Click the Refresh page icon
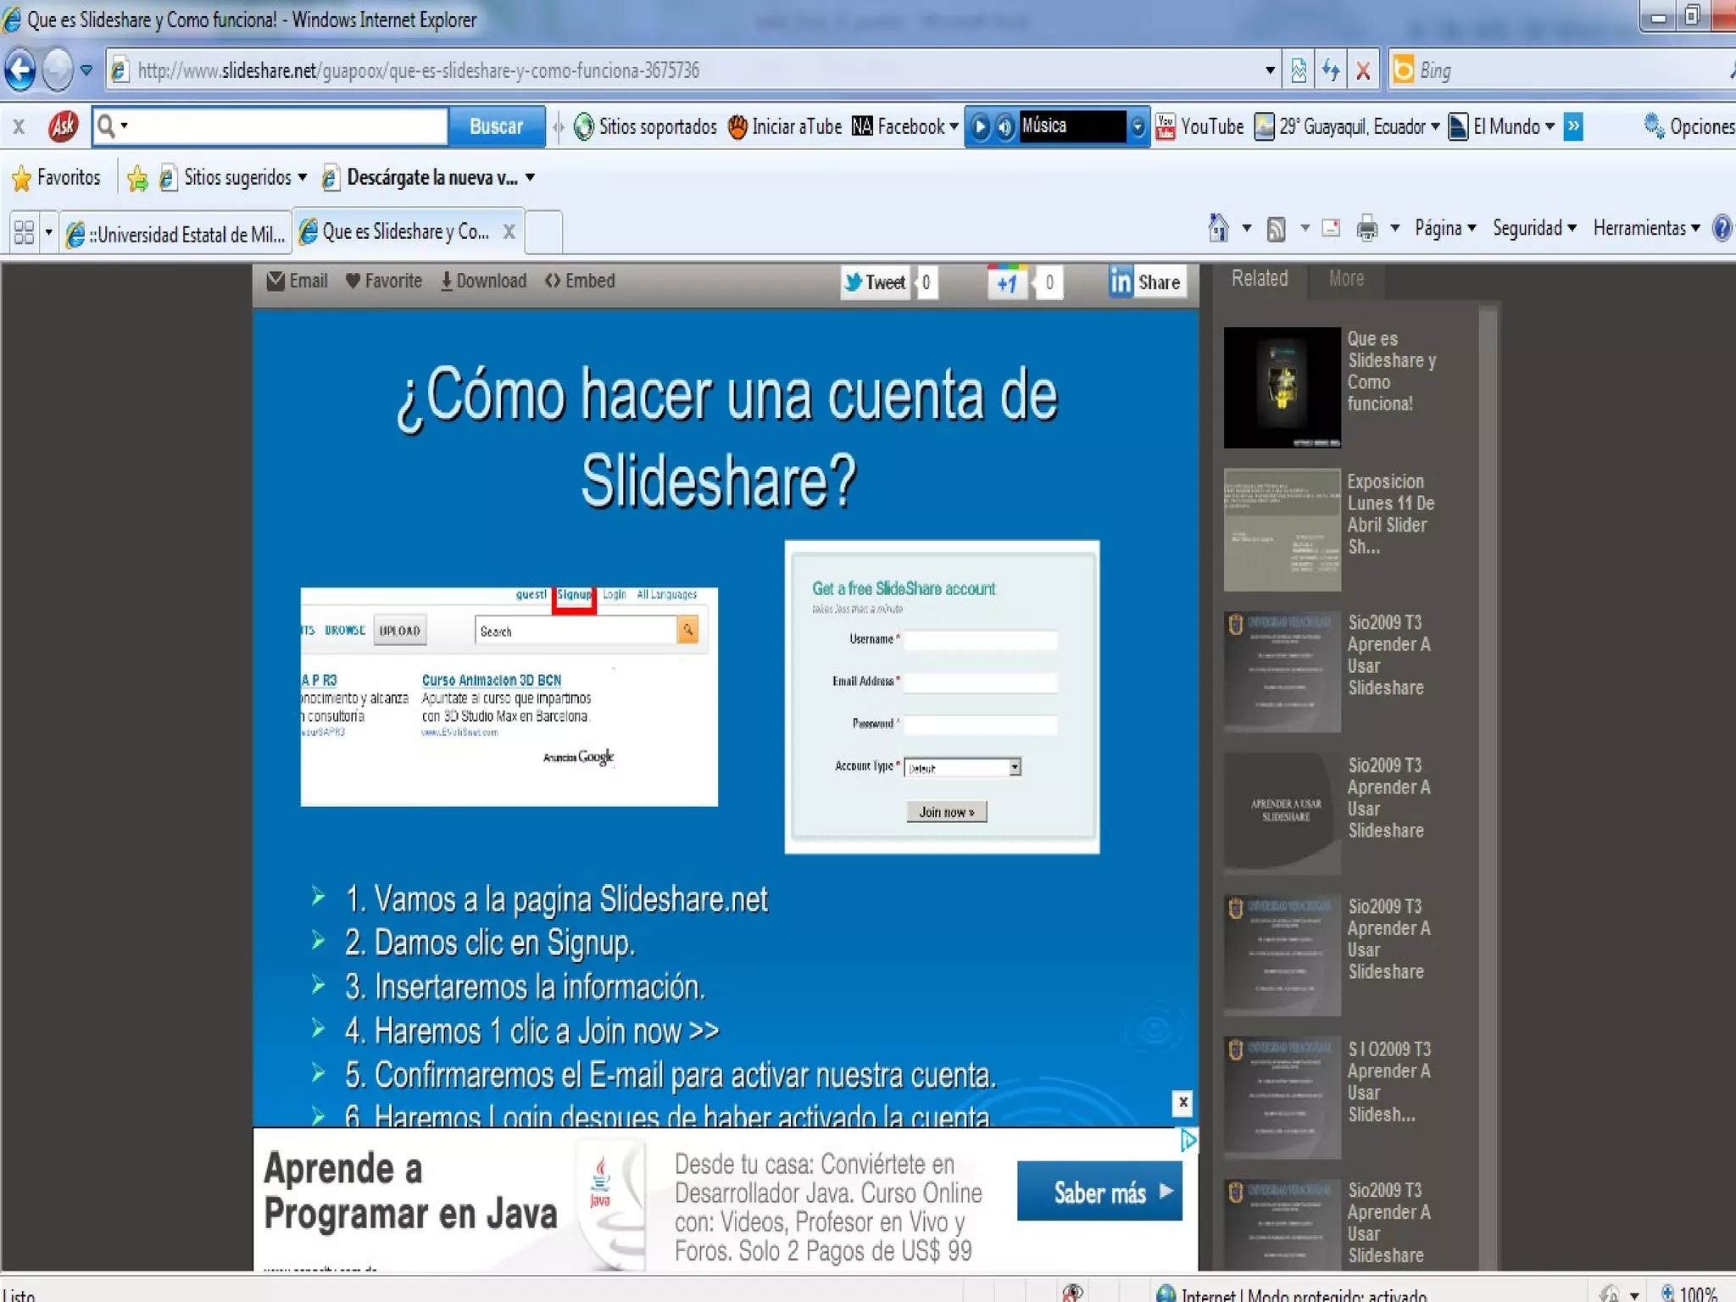The width and height of the screenshot is (1736, 1302). (1331, 70)
